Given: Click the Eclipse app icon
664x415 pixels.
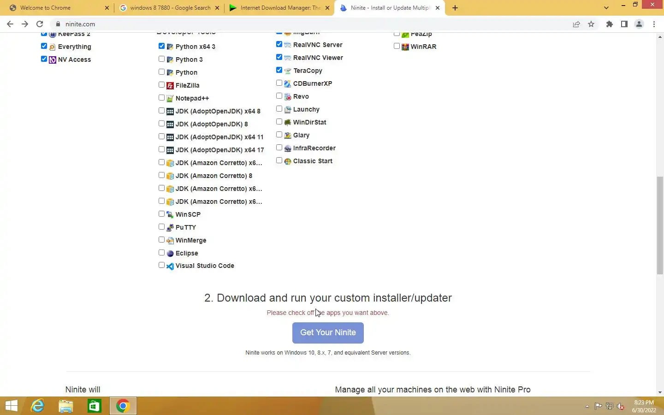Looking at the screenshot, I should pyautogui.click(x=170, y=253).
